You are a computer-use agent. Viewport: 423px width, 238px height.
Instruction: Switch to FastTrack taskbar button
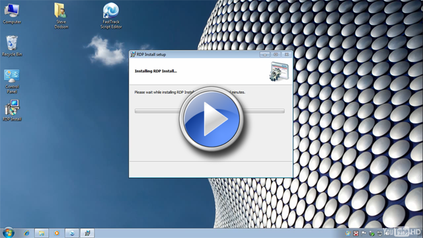[x=72, y=233]
